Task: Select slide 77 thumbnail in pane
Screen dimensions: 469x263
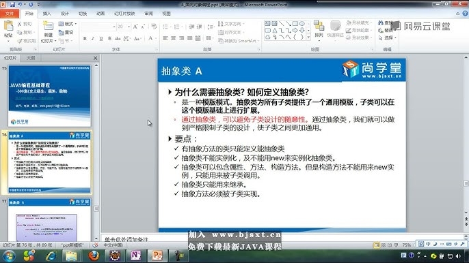Action: (x=49, y=220)
